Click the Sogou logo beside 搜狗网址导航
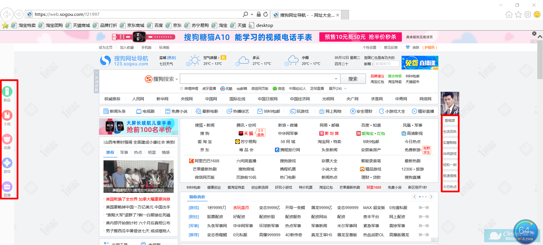 [105, 61]
